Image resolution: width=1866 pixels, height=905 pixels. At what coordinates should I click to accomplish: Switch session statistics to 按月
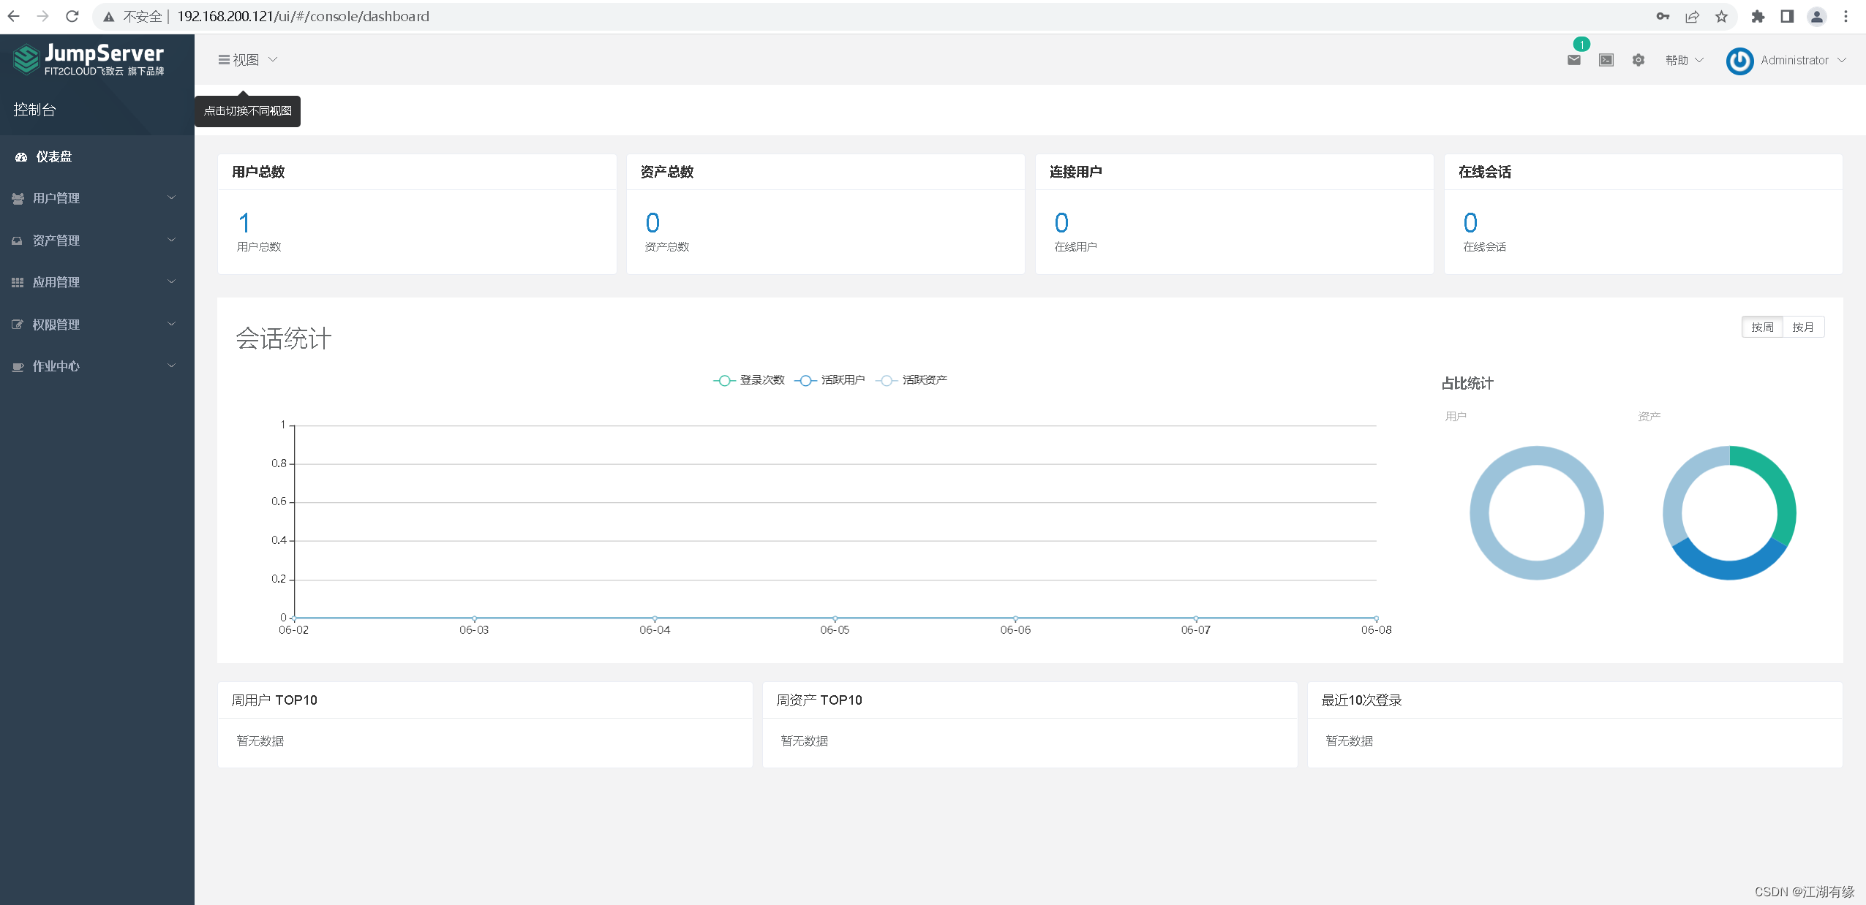coord(1802,327)
